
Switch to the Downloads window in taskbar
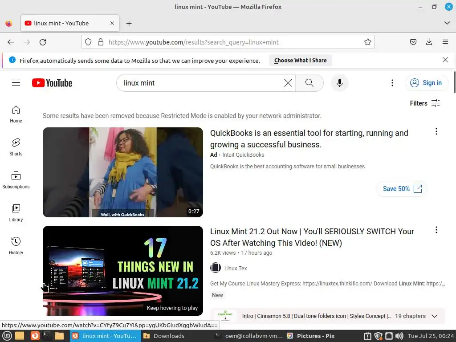[164, 336]
